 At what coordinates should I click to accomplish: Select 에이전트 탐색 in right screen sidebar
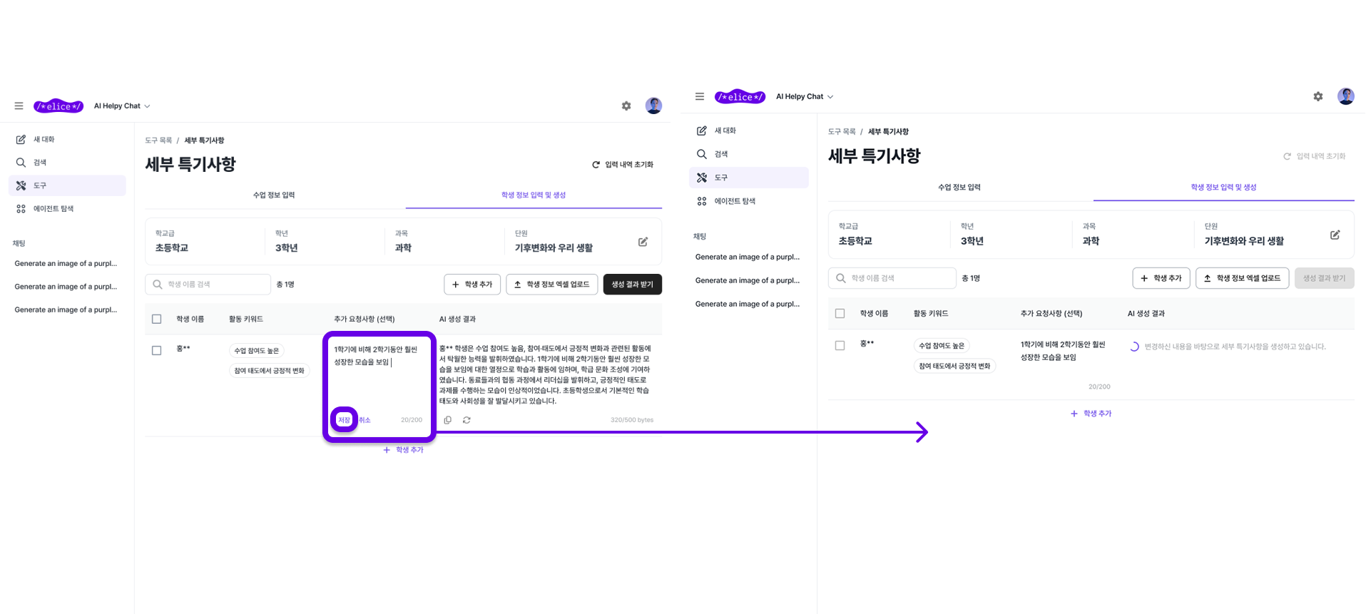tap(734, 201)
